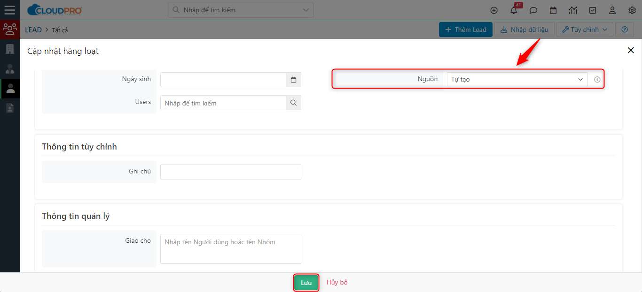Open the settings gear icon
642x292 pixels.
[632, 10]
